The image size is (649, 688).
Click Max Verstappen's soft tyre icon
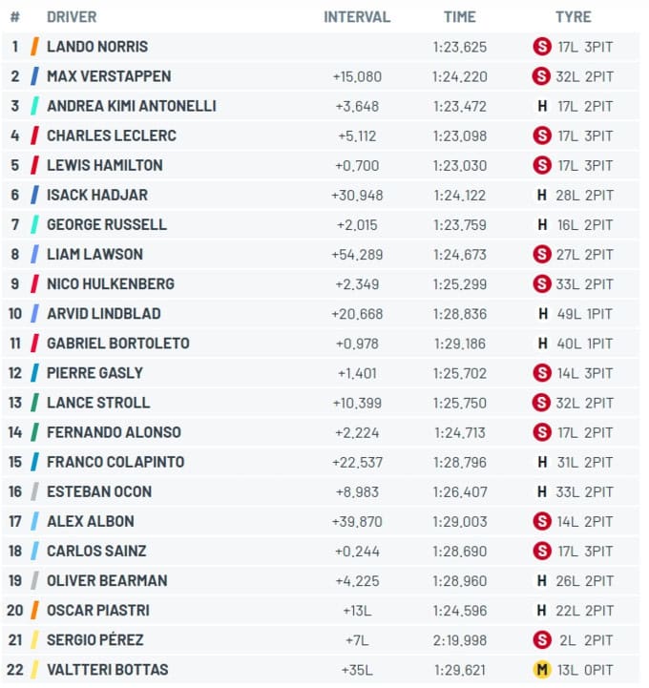coord(541,76)
